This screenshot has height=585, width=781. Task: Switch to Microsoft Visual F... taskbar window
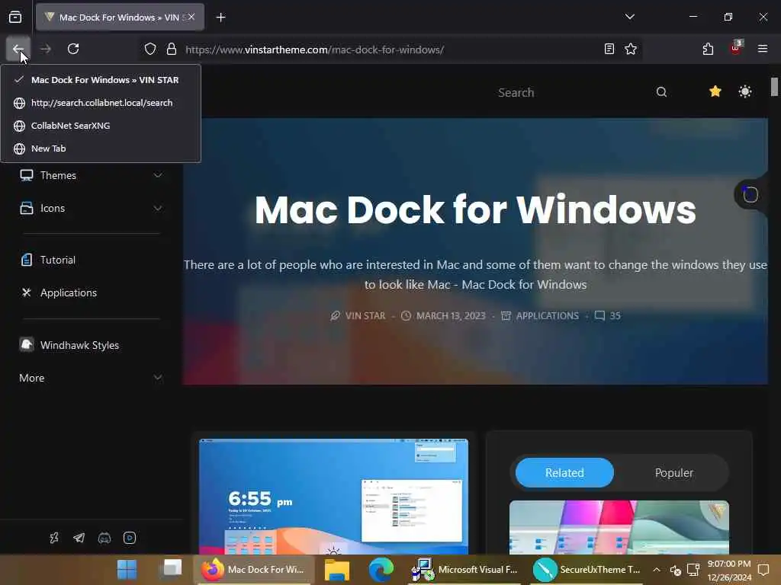point(464,570)
